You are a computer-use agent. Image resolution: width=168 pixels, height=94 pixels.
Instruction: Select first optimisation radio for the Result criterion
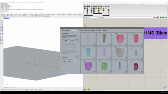[75, 62]
